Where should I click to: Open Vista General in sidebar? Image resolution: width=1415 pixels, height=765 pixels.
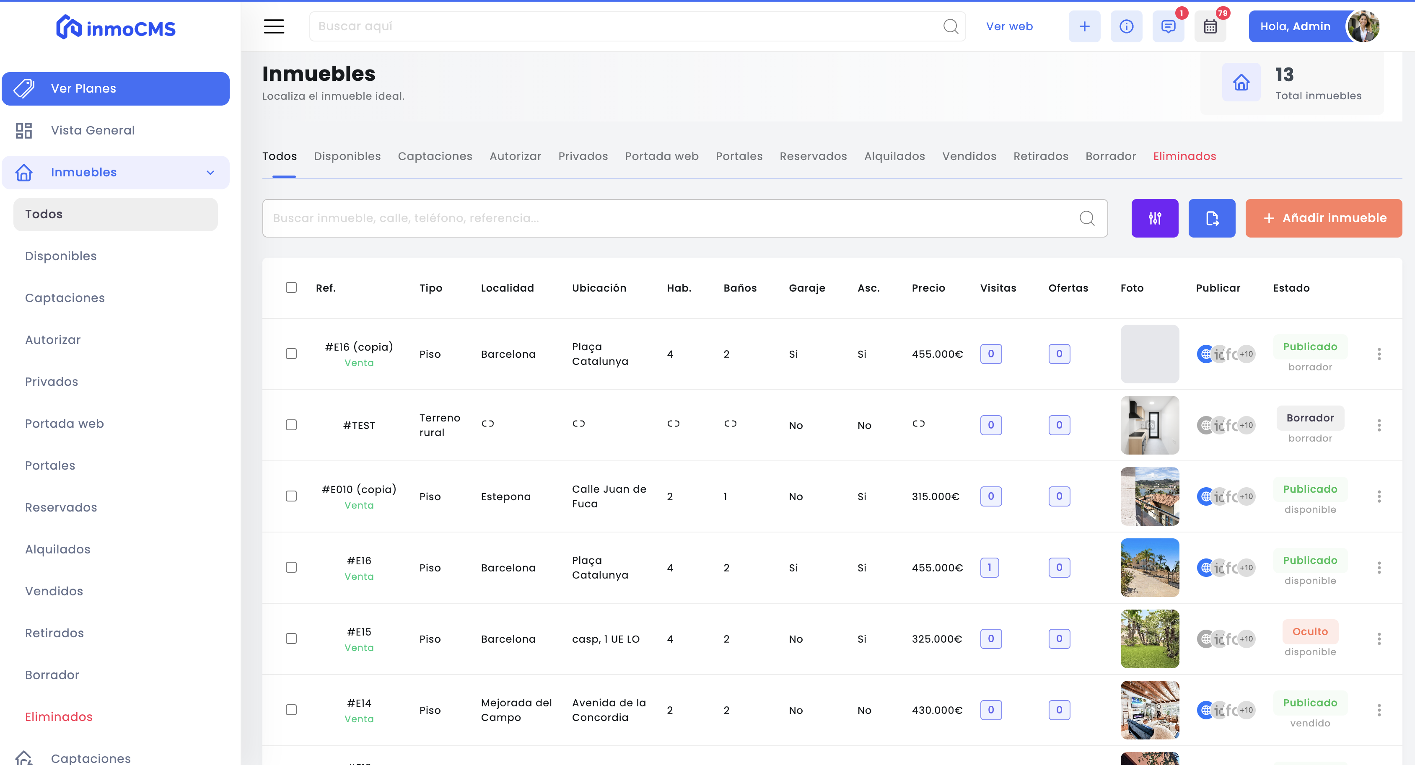point(92,131)
